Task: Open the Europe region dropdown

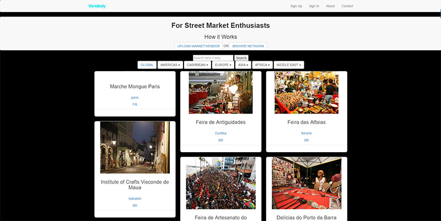Action: [223, 65]
